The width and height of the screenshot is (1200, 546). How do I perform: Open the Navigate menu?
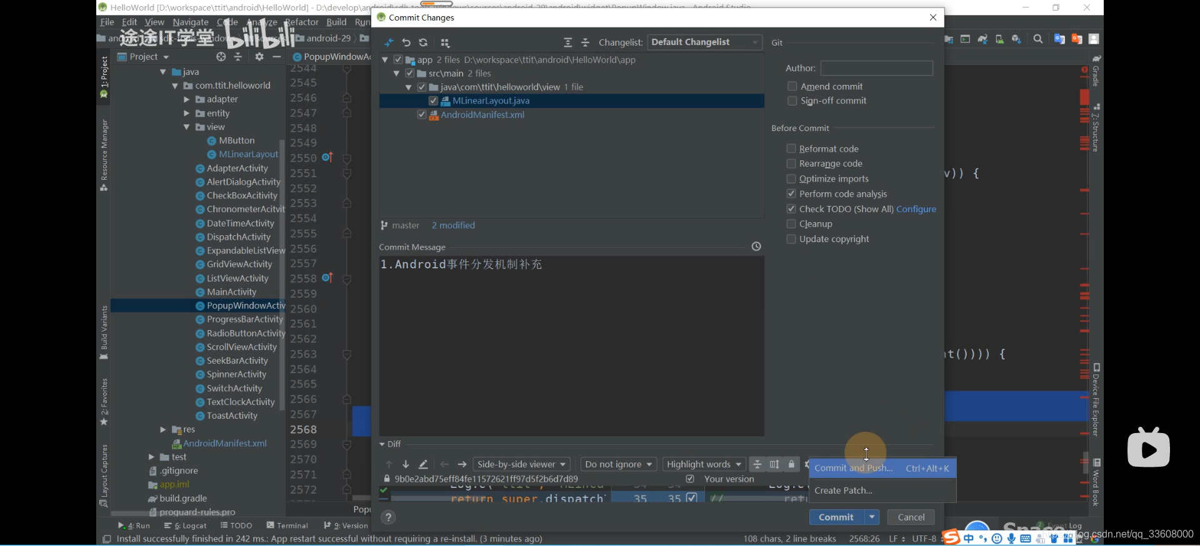tap(191, 22)
